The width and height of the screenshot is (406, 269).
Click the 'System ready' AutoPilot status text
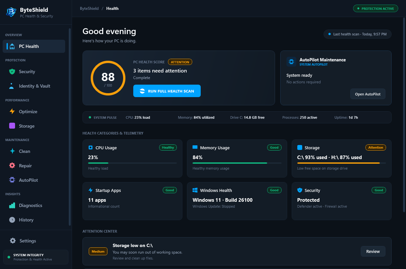(299, 75)
